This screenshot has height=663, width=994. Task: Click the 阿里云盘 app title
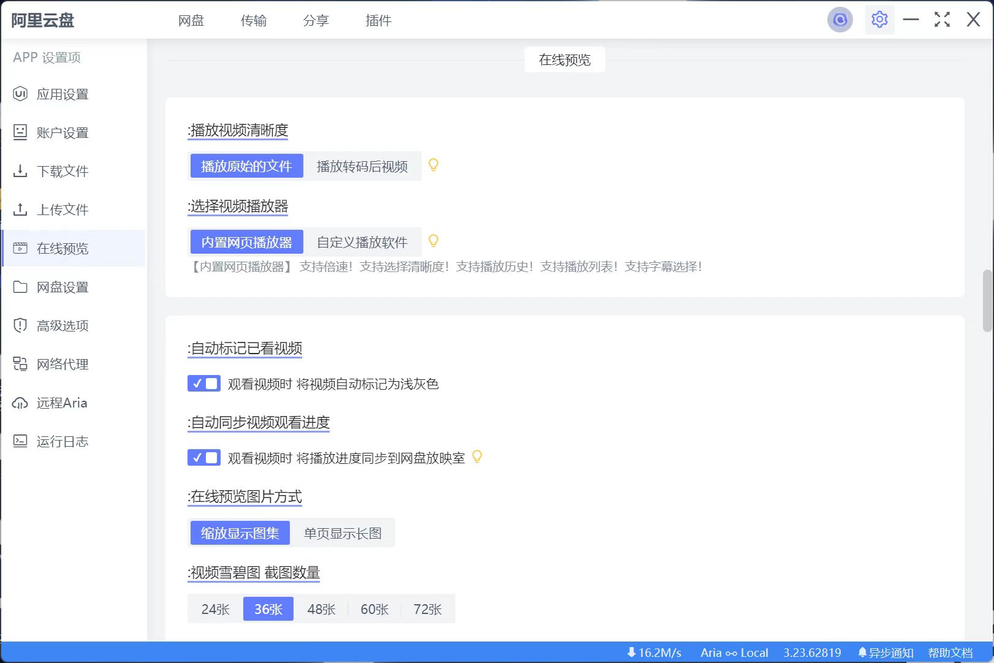pyautogui.click(x=43, y=20)
